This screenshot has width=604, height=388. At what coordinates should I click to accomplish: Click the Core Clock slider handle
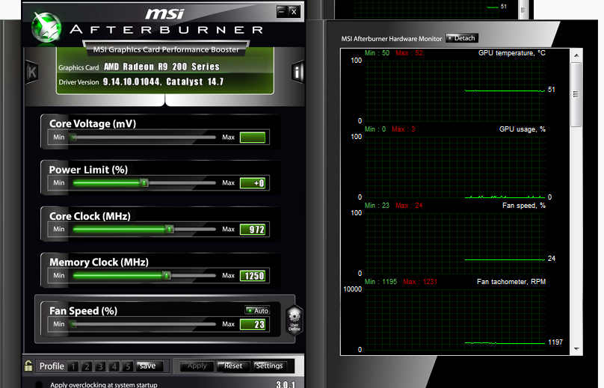tap(170, 229)
